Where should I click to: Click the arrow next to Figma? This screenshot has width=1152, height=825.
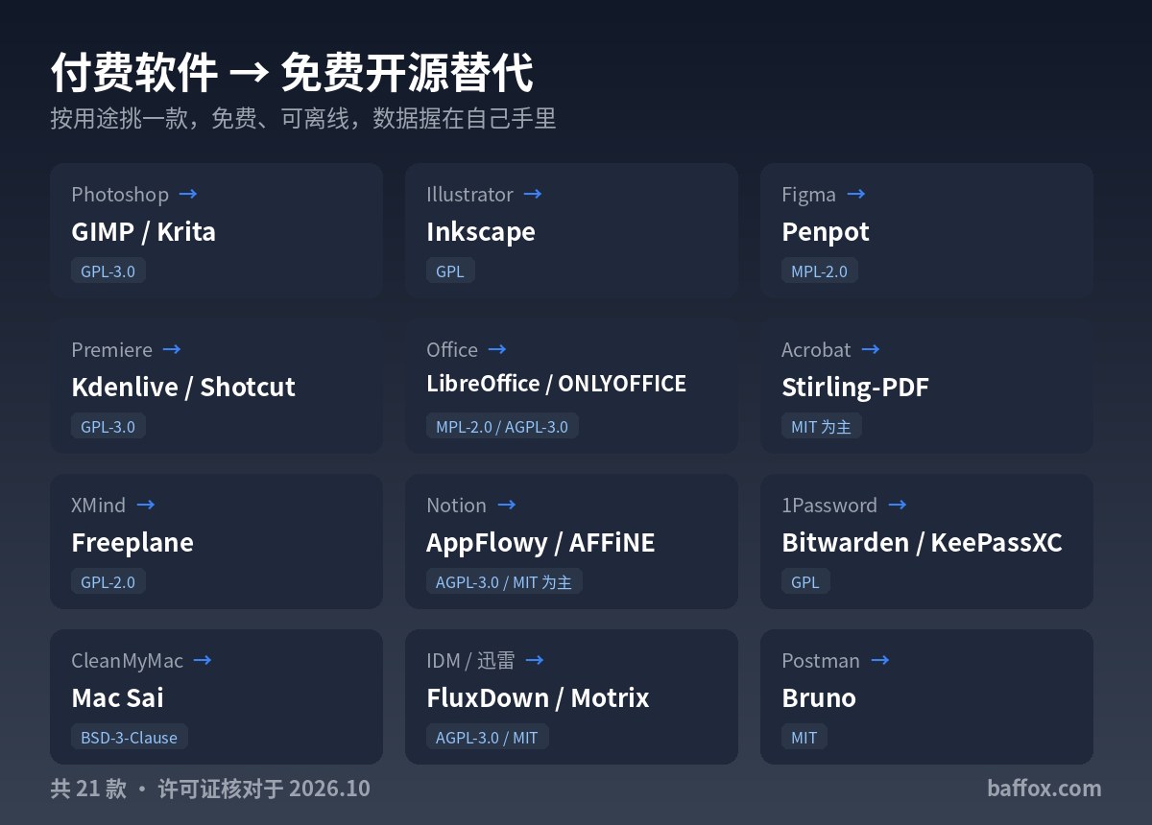[856, 194]
